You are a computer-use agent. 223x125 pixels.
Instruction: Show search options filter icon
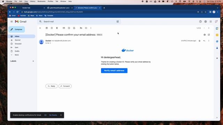118,22
